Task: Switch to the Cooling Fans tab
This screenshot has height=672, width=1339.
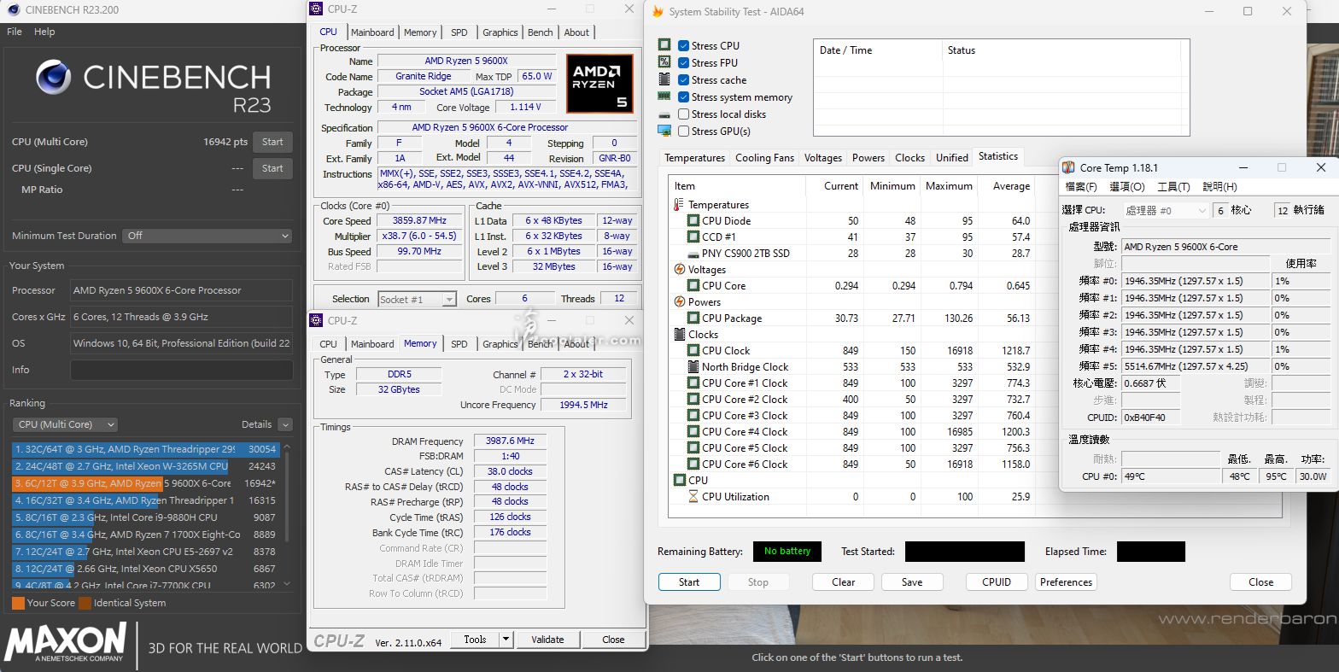Action: pos(764,158)
